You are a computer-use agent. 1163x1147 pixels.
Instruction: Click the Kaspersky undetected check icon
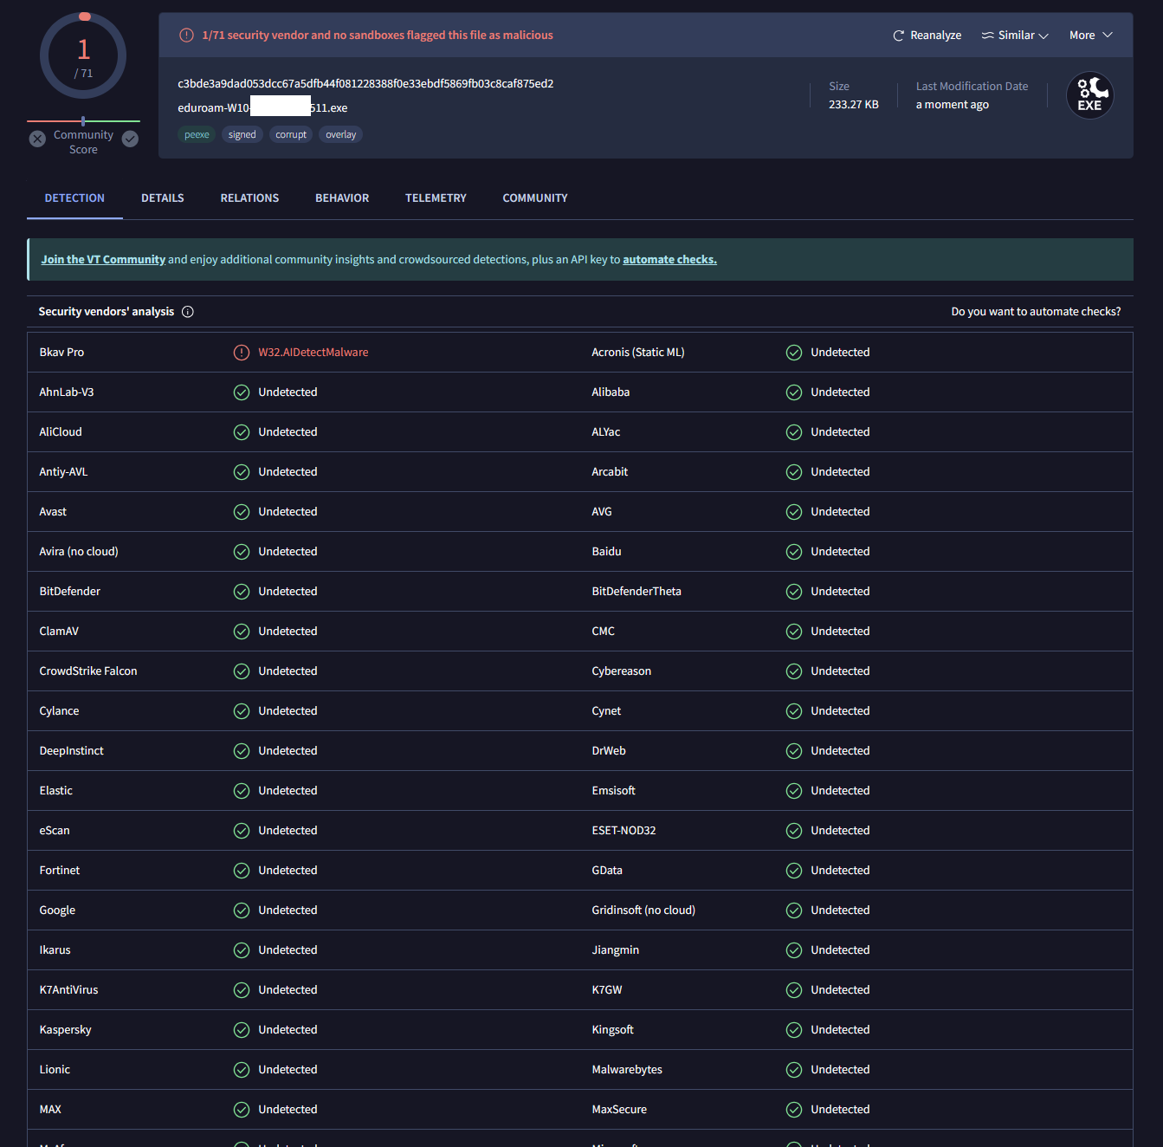click(x=242, y=1030)
